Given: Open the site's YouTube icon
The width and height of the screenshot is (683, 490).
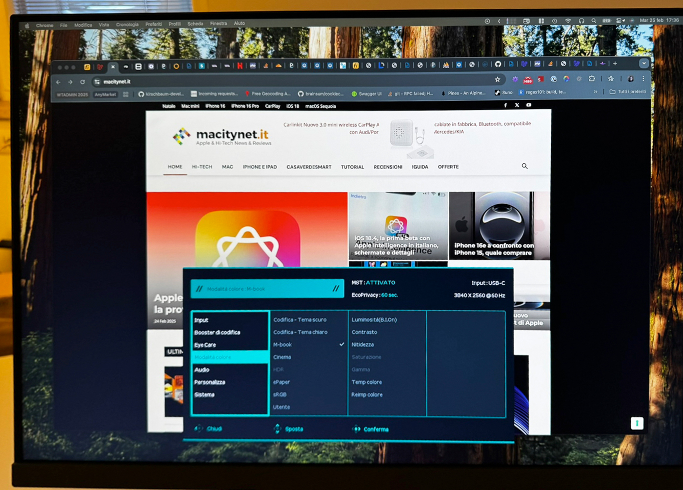Looking at the screenshot, I should point(529,105).
